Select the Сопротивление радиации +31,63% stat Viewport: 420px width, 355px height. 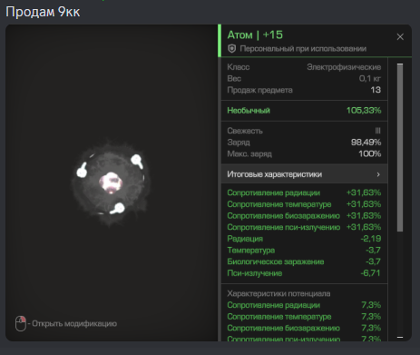pyautogui.click(x=304, y=192)
